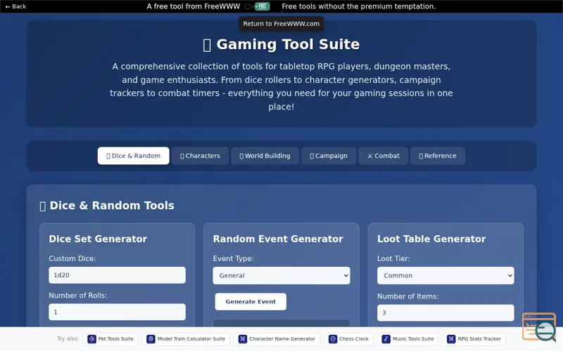Open the Combat tab

click(383, 156)
